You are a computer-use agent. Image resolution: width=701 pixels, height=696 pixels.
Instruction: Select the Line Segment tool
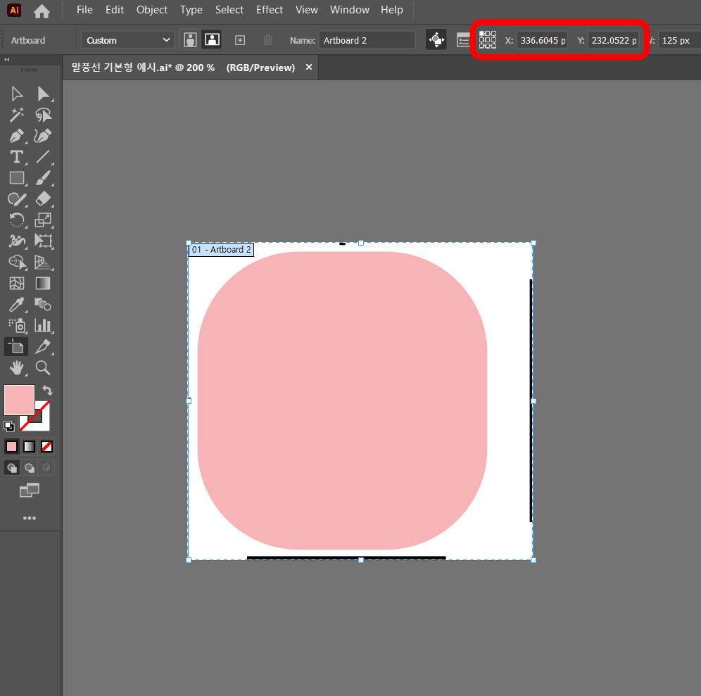pos(43,157)
